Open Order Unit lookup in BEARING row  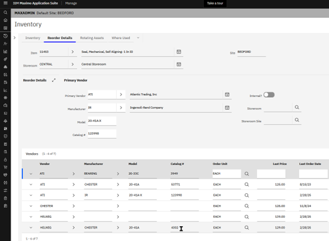coord(247,174)
